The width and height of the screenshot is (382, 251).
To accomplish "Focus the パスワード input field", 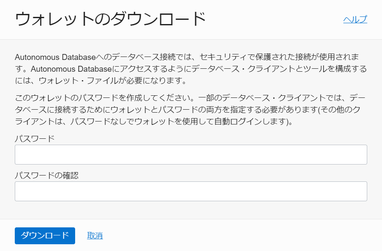I will [x=191, y=154].
